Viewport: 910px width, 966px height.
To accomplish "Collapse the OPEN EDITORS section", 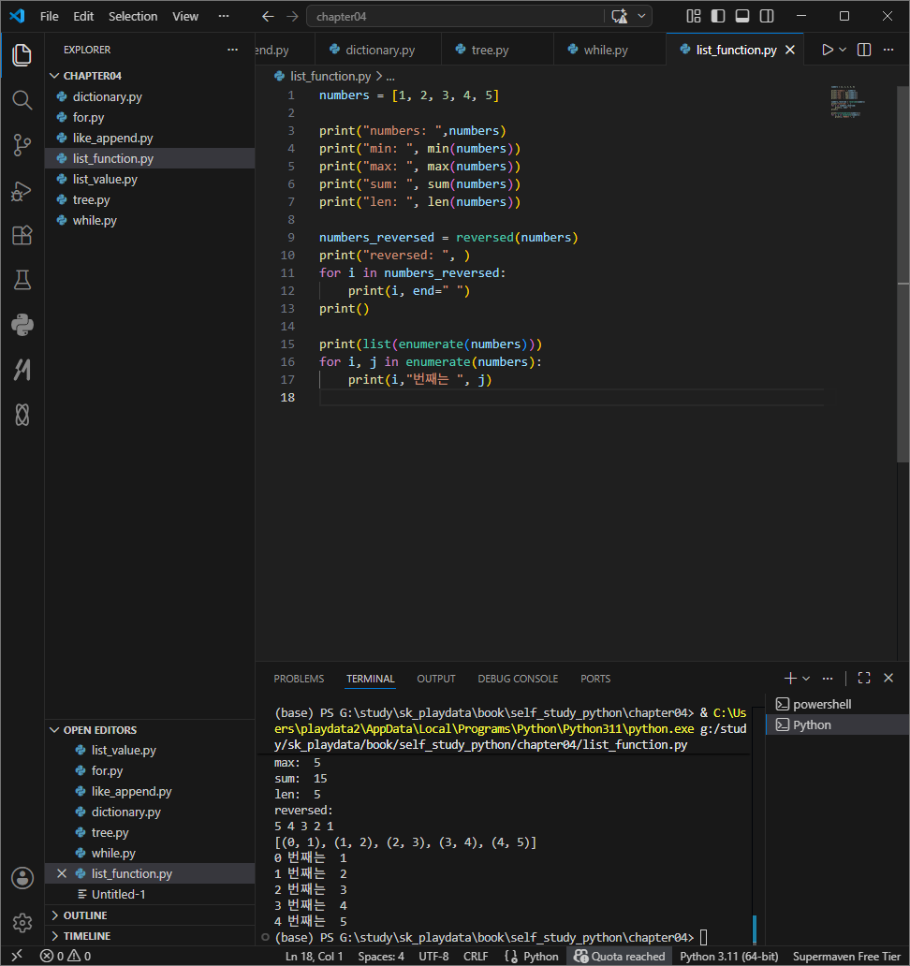I will (149, 730).
